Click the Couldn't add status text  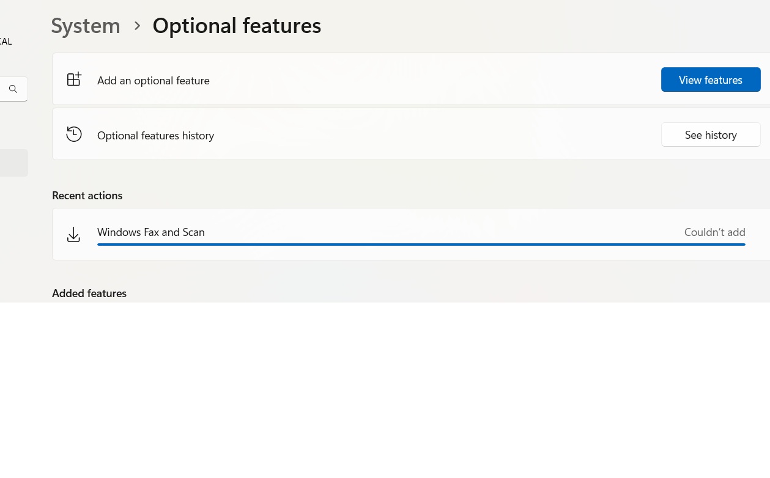[x=714, y=232]
